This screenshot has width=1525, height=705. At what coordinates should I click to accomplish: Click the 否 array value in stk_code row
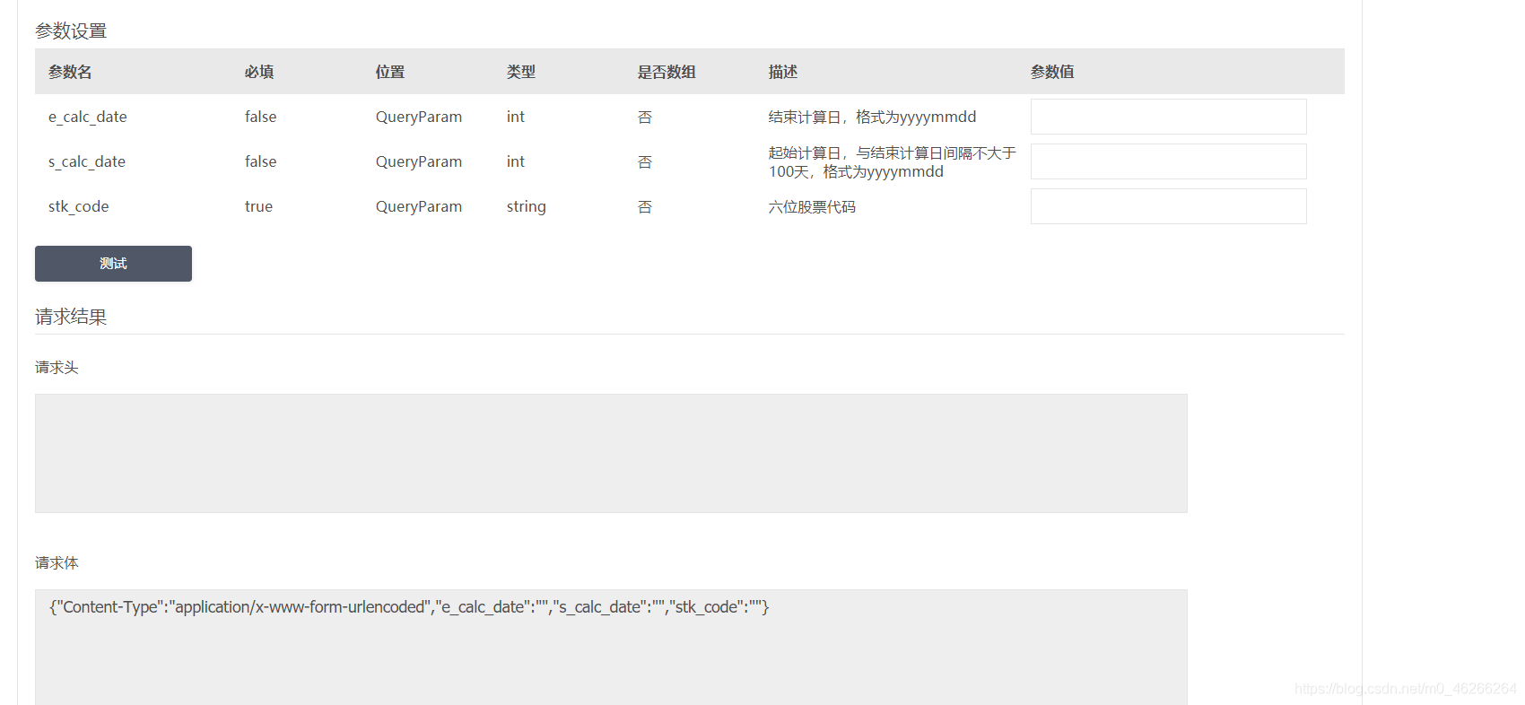pos(645,206)
